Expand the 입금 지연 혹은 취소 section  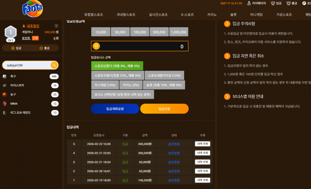click(227, 56)
